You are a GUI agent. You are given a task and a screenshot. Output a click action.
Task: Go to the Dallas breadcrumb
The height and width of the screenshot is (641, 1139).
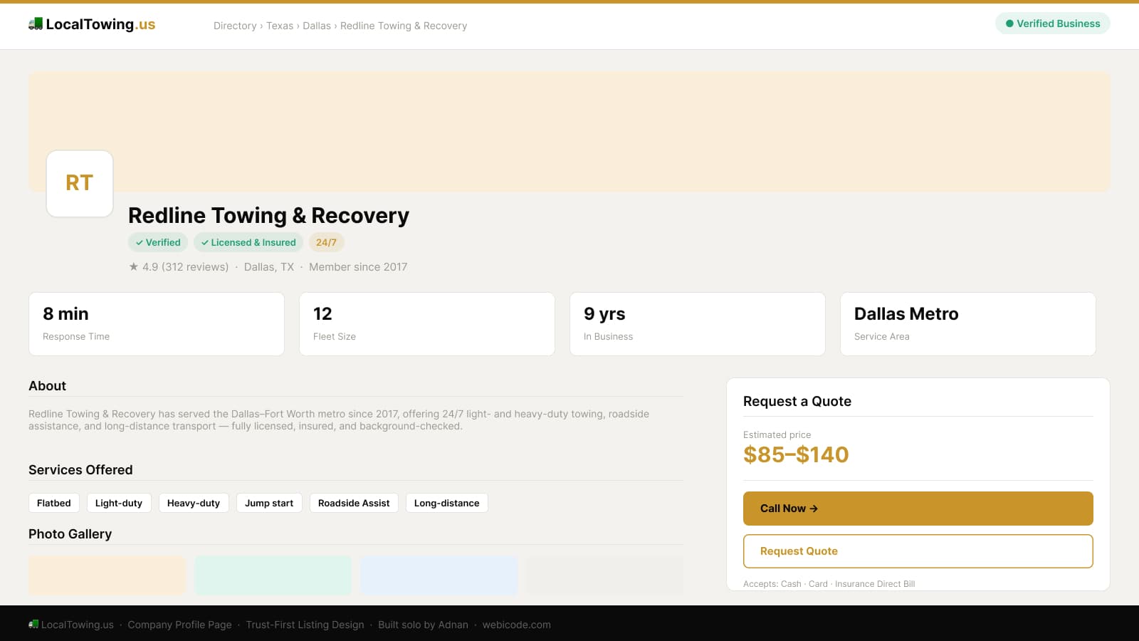(317, 26)
